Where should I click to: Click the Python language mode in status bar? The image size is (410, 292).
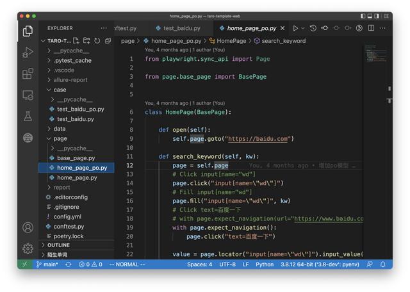pyautogui.click(x=265, y=264)
